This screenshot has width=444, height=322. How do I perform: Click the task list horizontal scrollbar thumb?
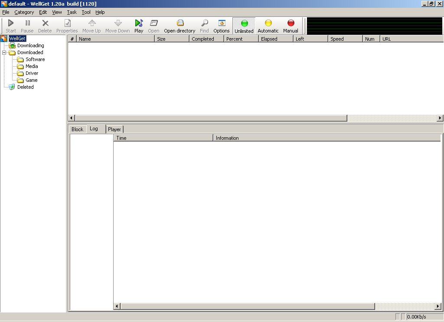tap(211, 118)
